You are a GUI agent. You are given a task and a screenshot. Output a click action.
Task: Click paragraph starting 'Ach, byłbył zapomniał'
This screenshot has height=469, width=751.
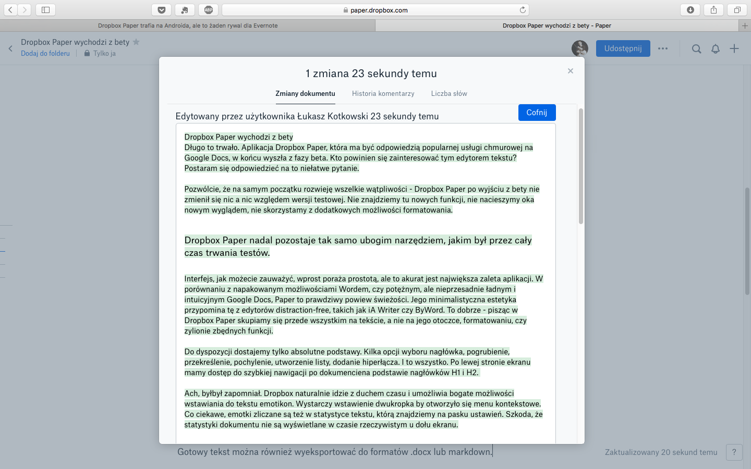click(364, 409)
